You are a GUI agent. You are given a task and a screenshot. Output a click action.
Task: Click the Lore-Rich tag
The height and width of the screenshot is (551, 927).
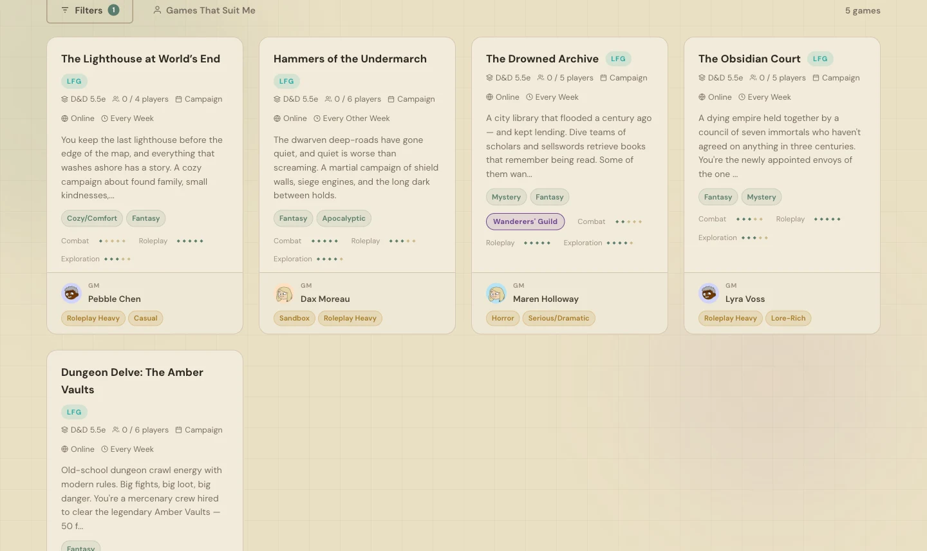(x=789, y=318)
